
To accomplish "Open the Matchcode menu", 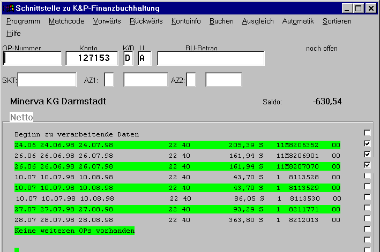I will pos(66,21).
